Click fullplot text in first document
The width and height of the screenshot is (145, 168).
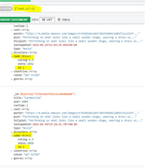point(85,41)
